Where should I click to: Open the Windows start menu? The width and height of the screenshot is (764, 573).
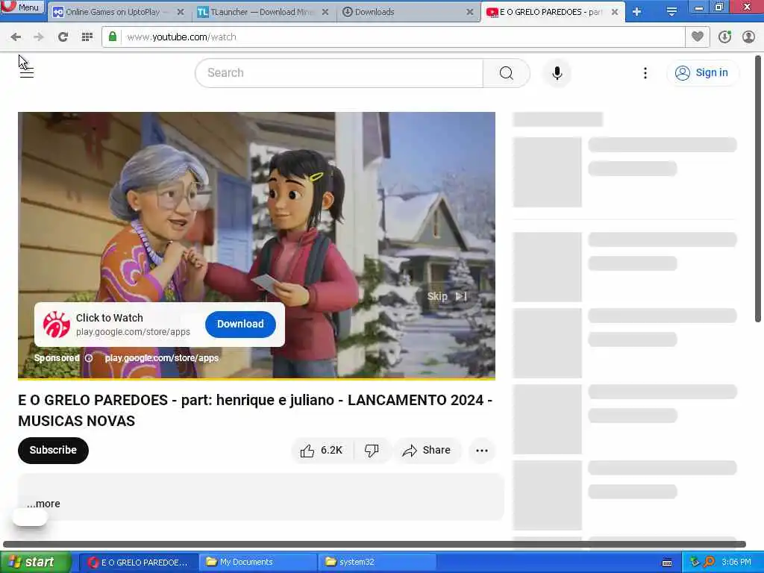(36, 562)
